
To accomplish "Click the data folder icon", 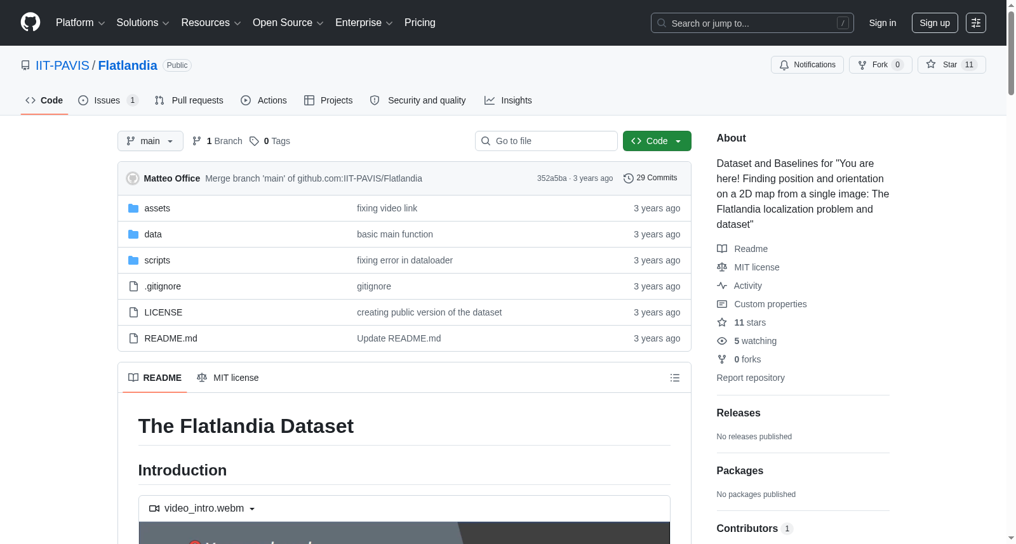I will pos(133,234).
